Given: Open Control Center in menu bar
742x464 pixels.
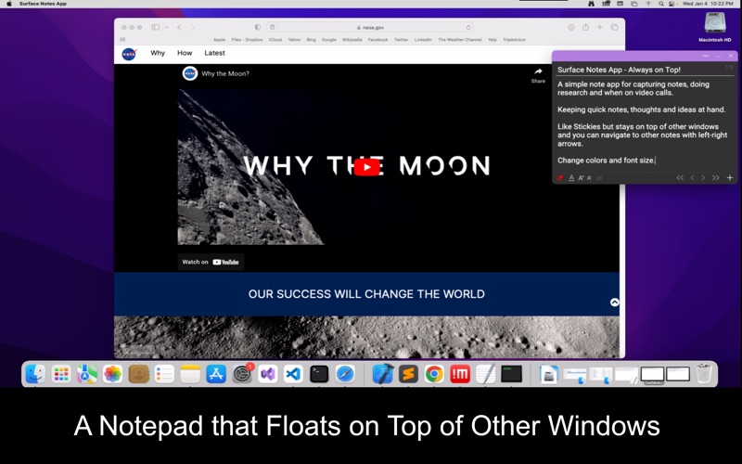Looking at the screenshot, I should [x=672, y=4].
